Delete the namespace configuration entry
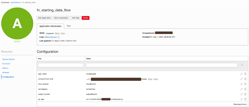The width and height of the screenshot is (249, 107). coord(245,89)
